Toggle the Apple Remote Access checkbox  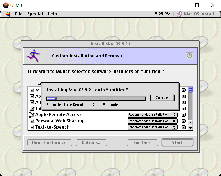pos(32,115)
